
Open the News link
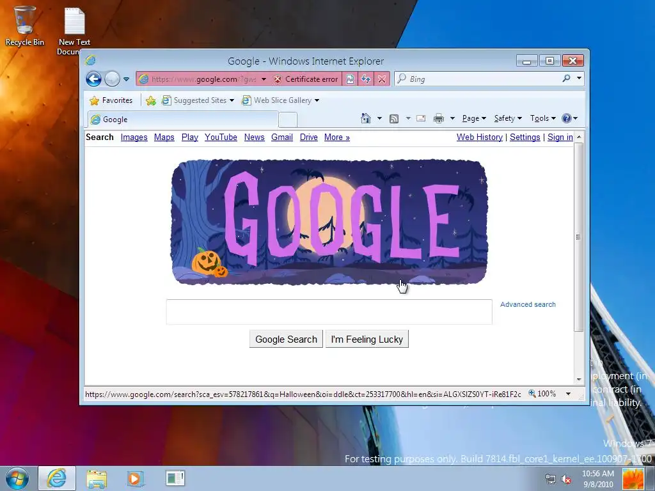point(255,137)
